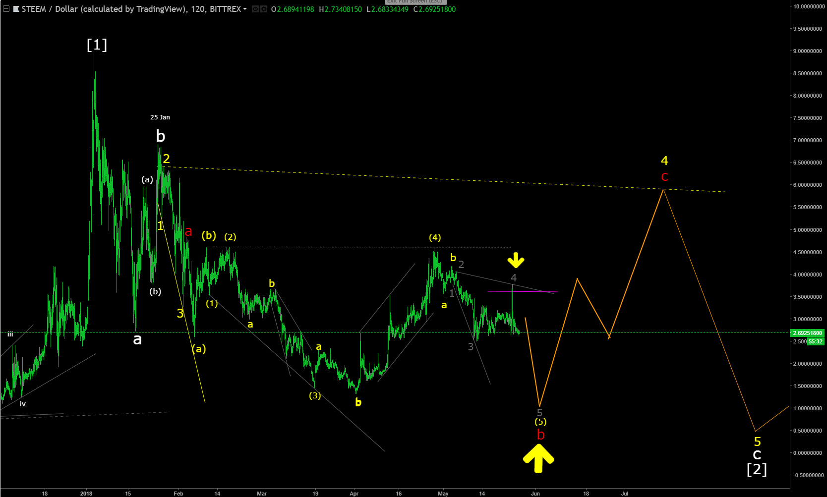This screenshot has height=497, width=827.
Task: Select the iii wave label
Action: (10, 334)
